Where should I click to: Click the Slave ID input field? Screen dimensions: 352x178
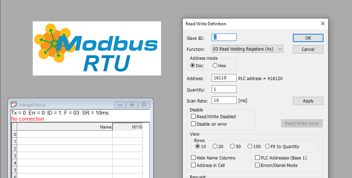click(224, 37)
